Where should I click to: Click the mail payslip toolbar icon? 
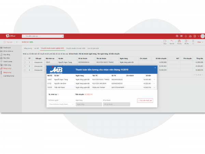click(179, 42)
